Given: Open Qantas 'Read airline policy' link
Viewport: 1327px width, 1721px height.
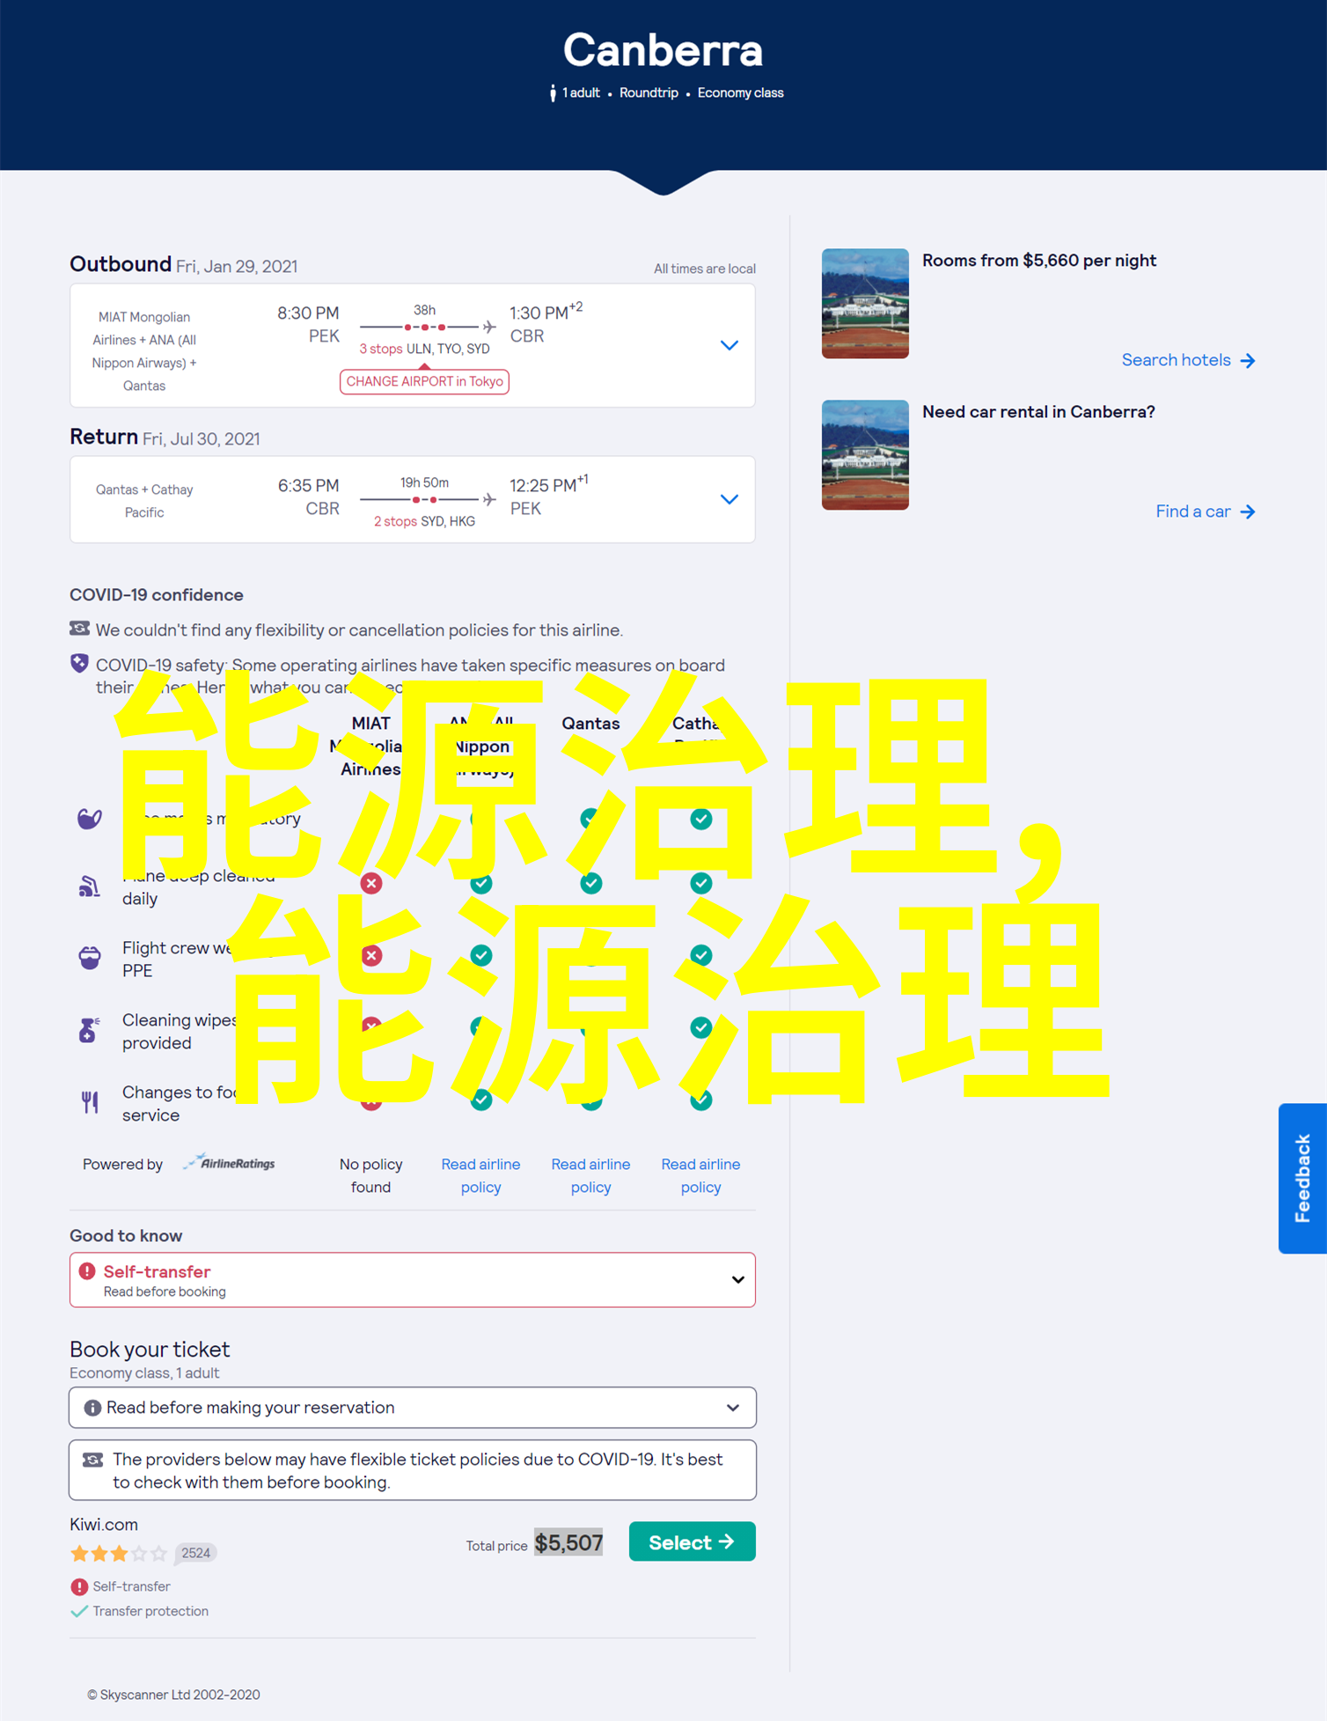Looking at the screenshot, I should (590, 1175).
